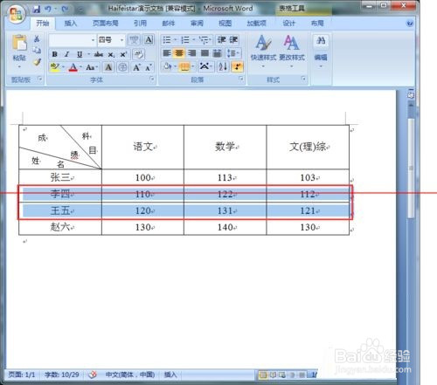The width and height of the screenshot is (437, 385).
Task: Open 快速样式 Quick Styles gallery
Action: 263,52
